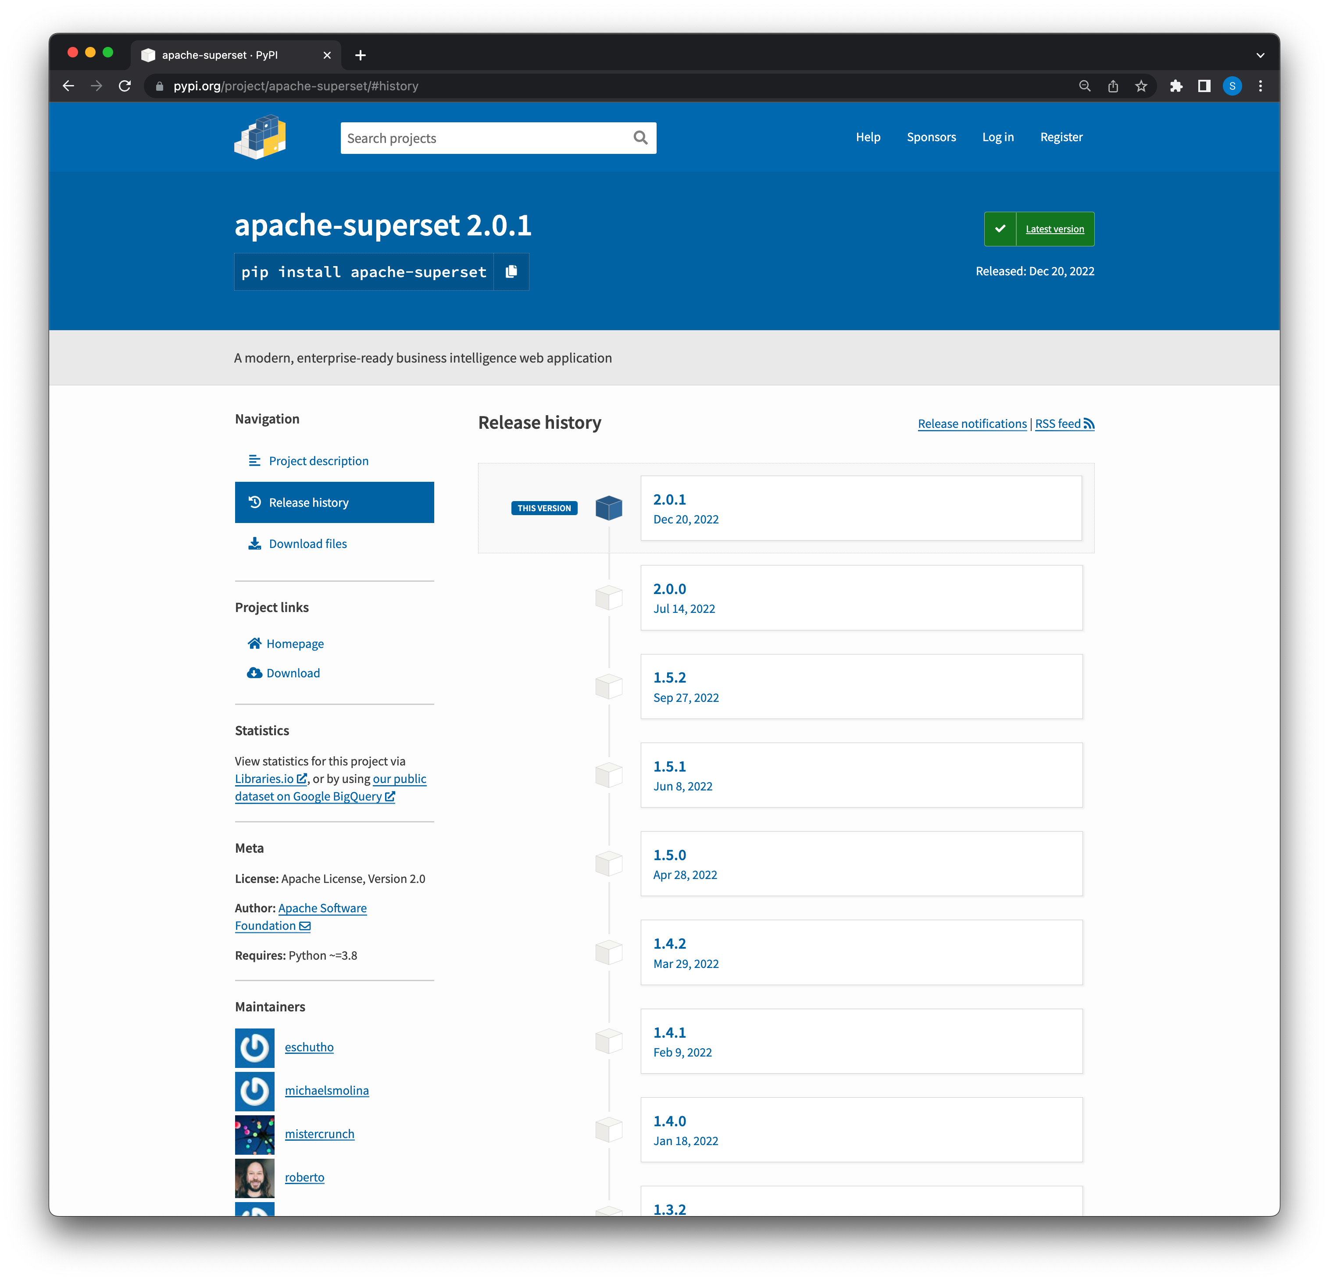Open the Homepage project link

pos(294,644)
